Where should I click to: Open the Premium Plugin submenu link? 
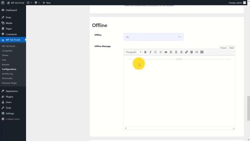[x=9, y=83]
